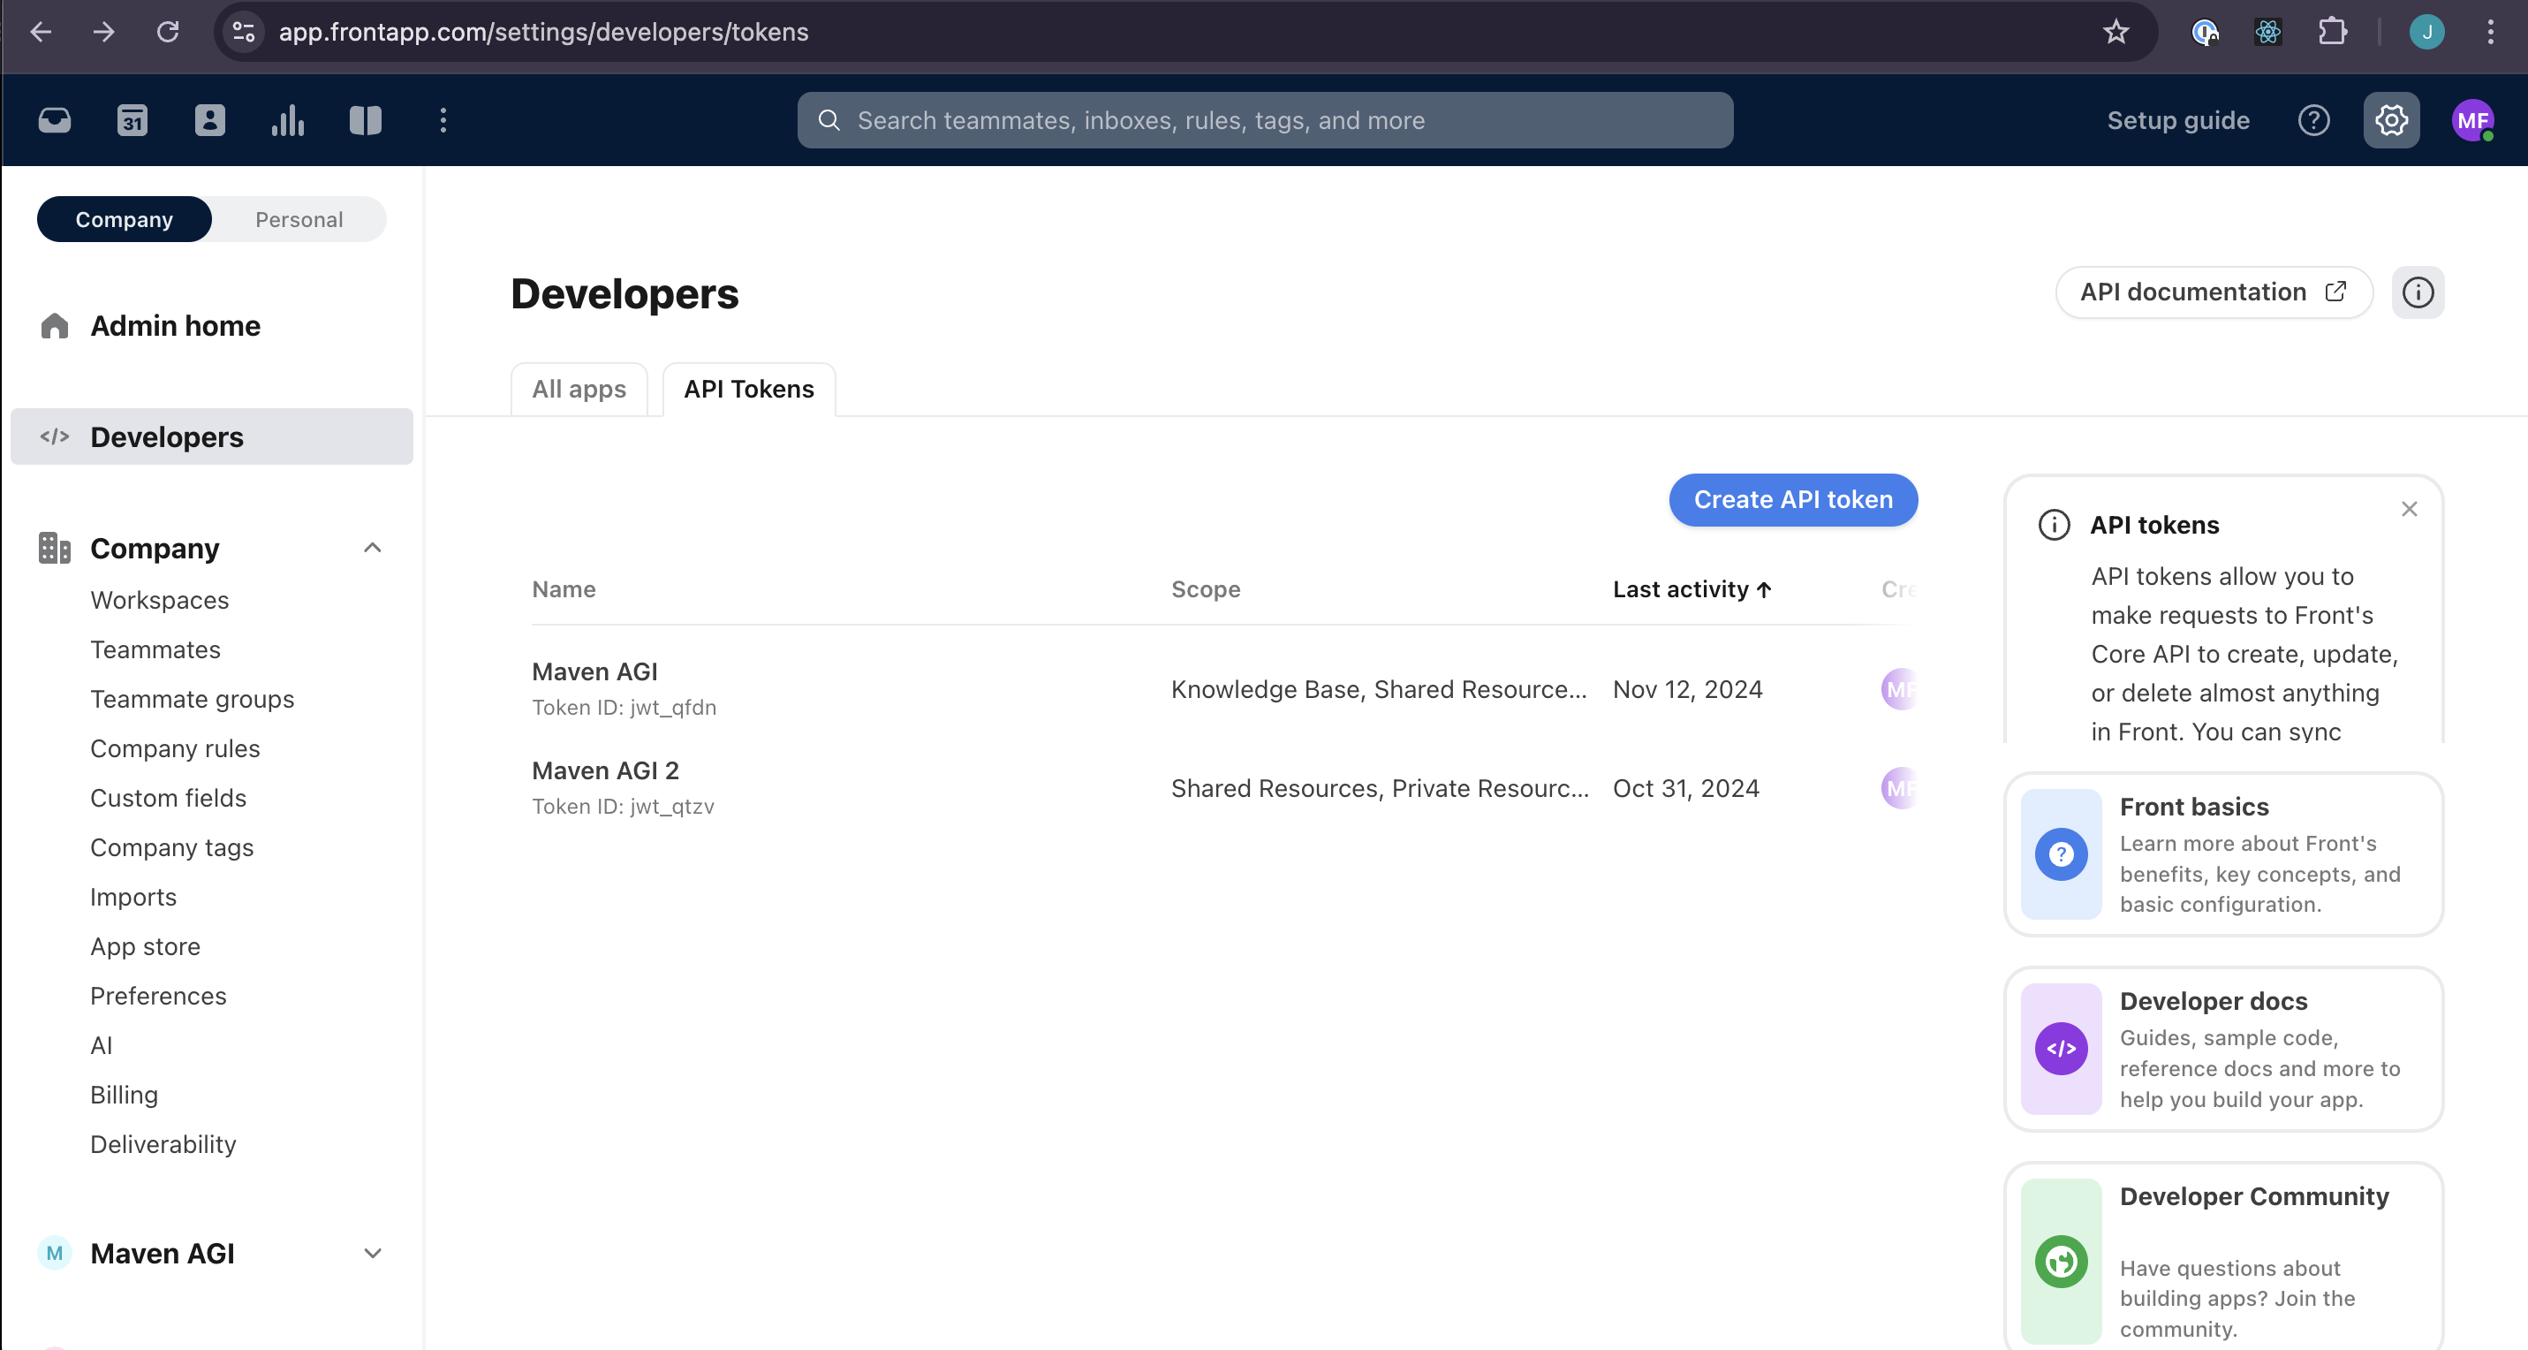Collapse the Company section in sidebar
The height and width of the screenshot is (1350, 2528).
(372, 547)
